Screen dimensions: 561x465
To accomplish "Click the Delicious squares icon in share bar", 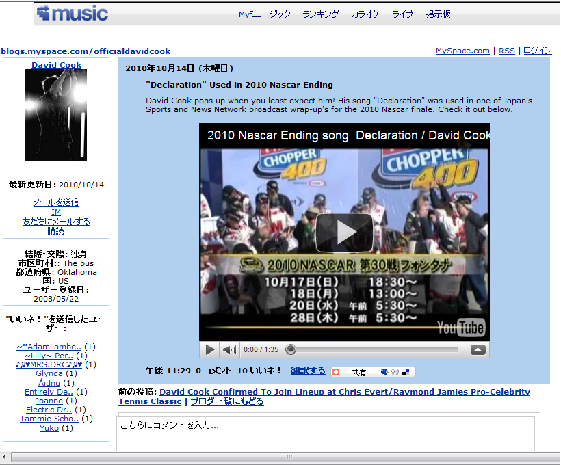I will [406, 372].
